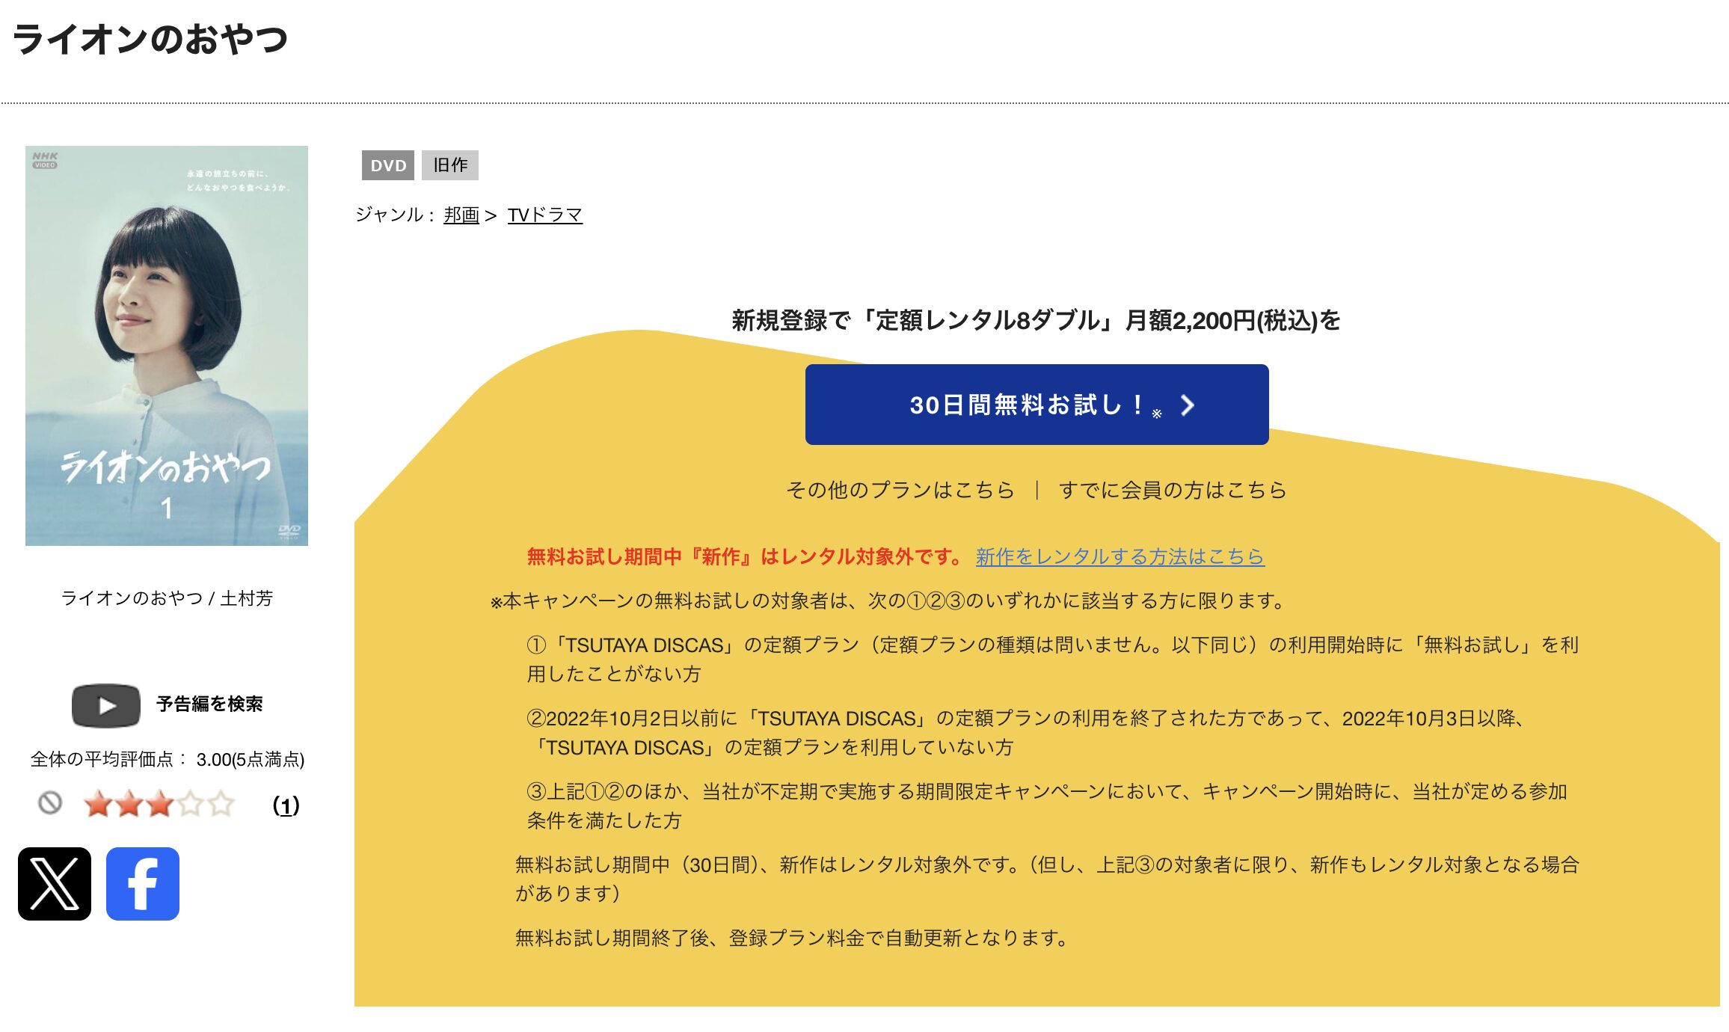This screenshot has height=1032, width=1729.
Task: Open the TVドラマ genre link
Action: pyautogui.click(x=545, y=215)
